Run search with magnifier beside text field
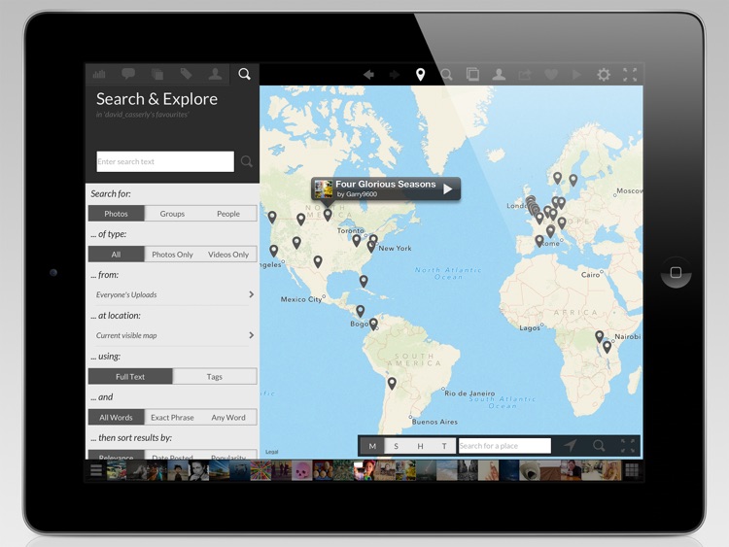Screen dimensions: 729x547 [x=247, y=161]
